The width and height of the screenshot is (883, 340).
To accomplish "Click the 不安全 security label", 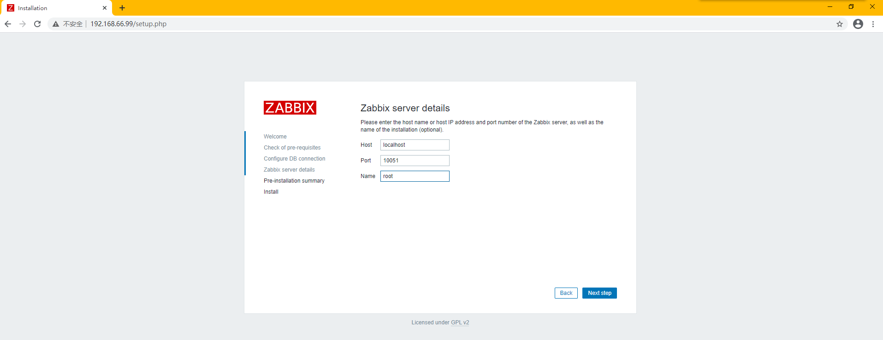I will [73, 24].
